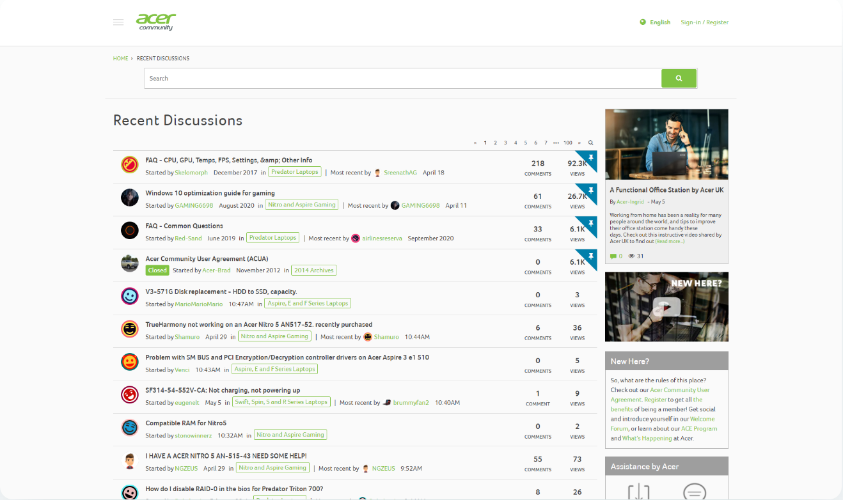Open GAMING6698's avatar on Windows 10 thread
843x500 pixels.
click(130, 197)
